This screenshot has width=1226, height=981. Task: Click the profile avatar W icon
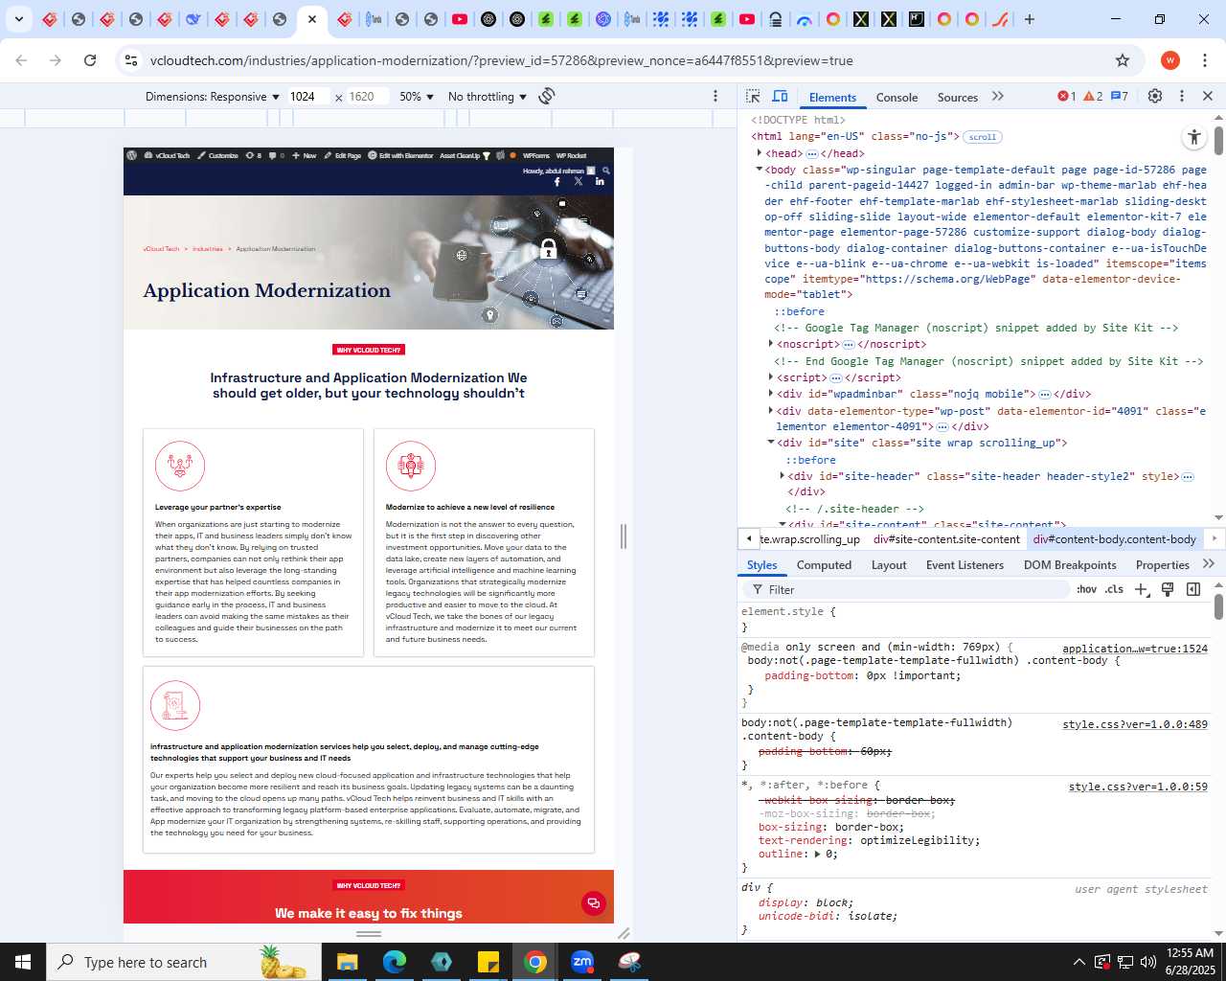tap(1169, 60)
